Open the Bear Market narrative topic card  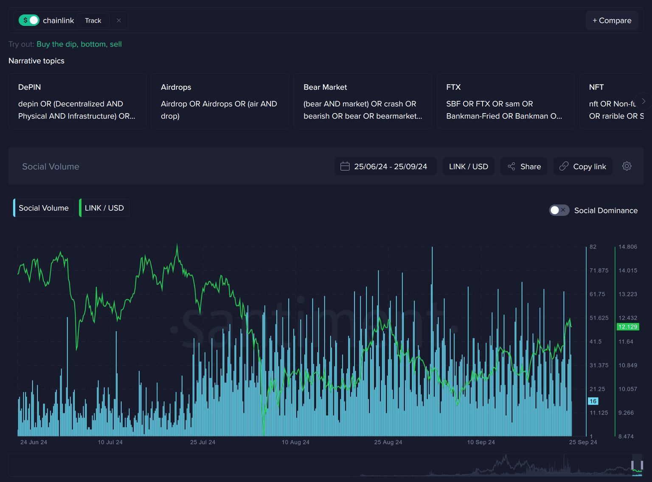pos(363,101)
